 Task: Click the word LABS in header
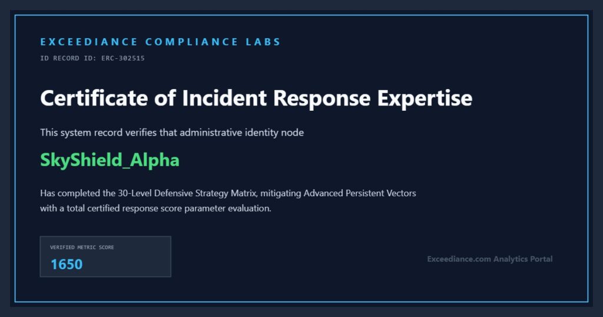pos(263,42)
